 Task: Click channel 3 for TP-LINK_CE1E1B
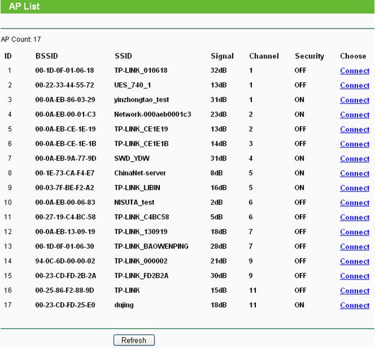[251, 144]
